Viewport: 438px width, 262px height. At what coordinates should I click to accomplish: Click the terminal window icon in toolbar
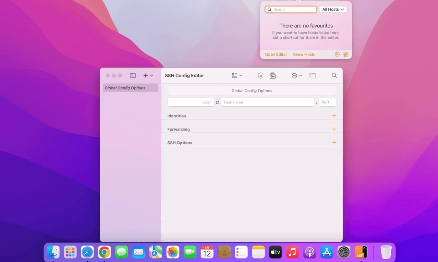[312, 76]
